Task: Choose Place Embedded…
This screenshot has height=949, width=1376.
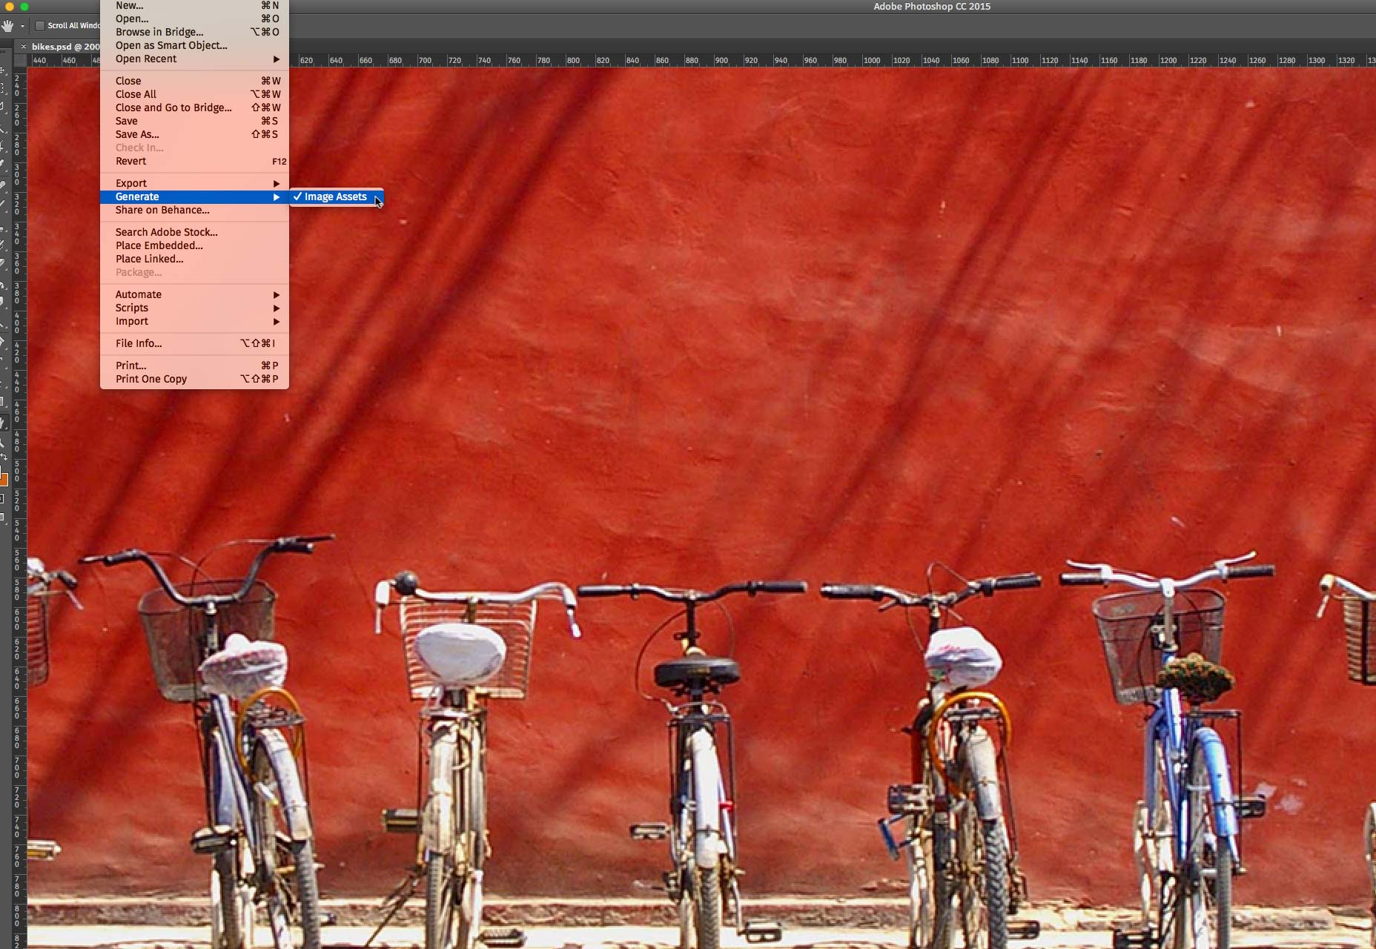Action: pyautogui.click(x=194, y=245)
